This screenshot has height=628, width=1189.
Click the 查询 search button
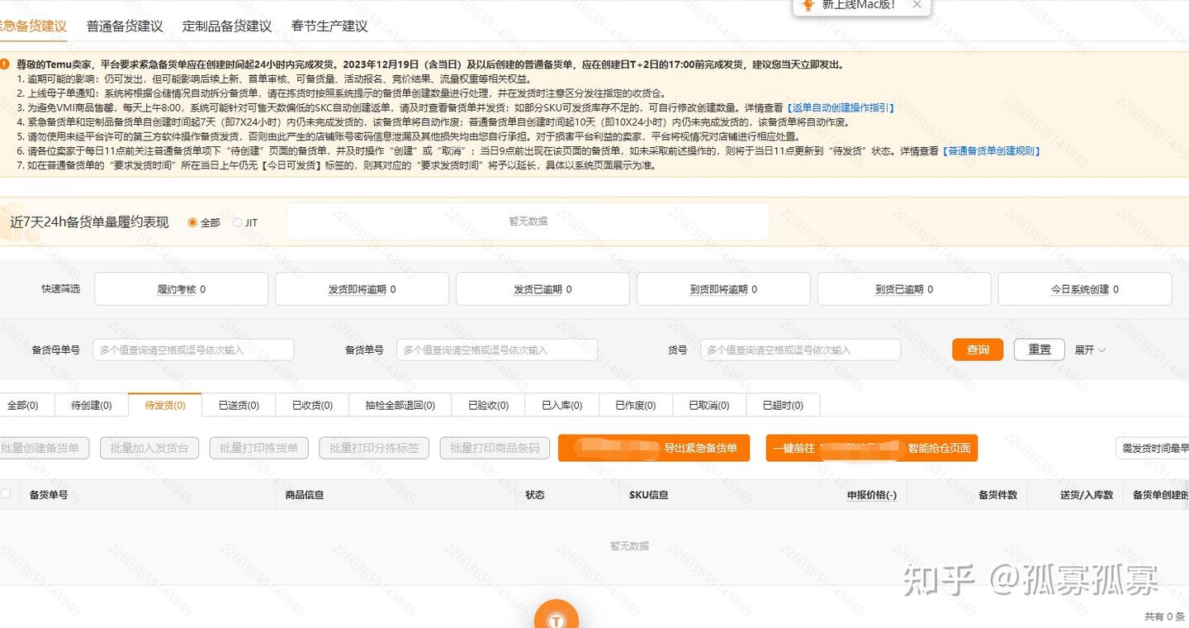[977, 350]
